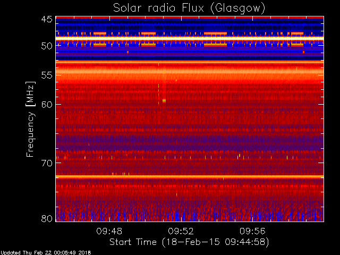Click the '09:56' time tick label
The height and width of the screenshot is (255, 340).
(x=252, y=231)
